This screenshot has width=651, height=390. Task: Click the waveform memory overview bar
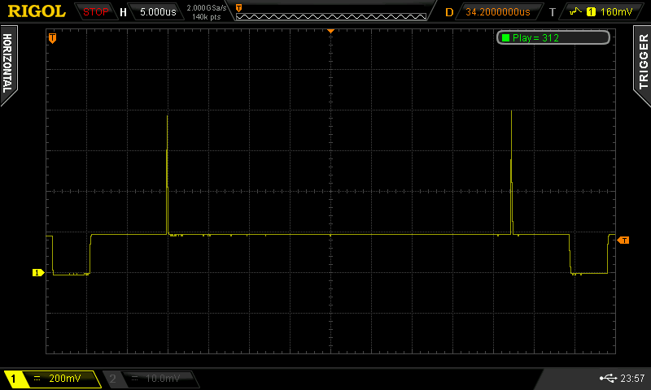click(331, 11)
